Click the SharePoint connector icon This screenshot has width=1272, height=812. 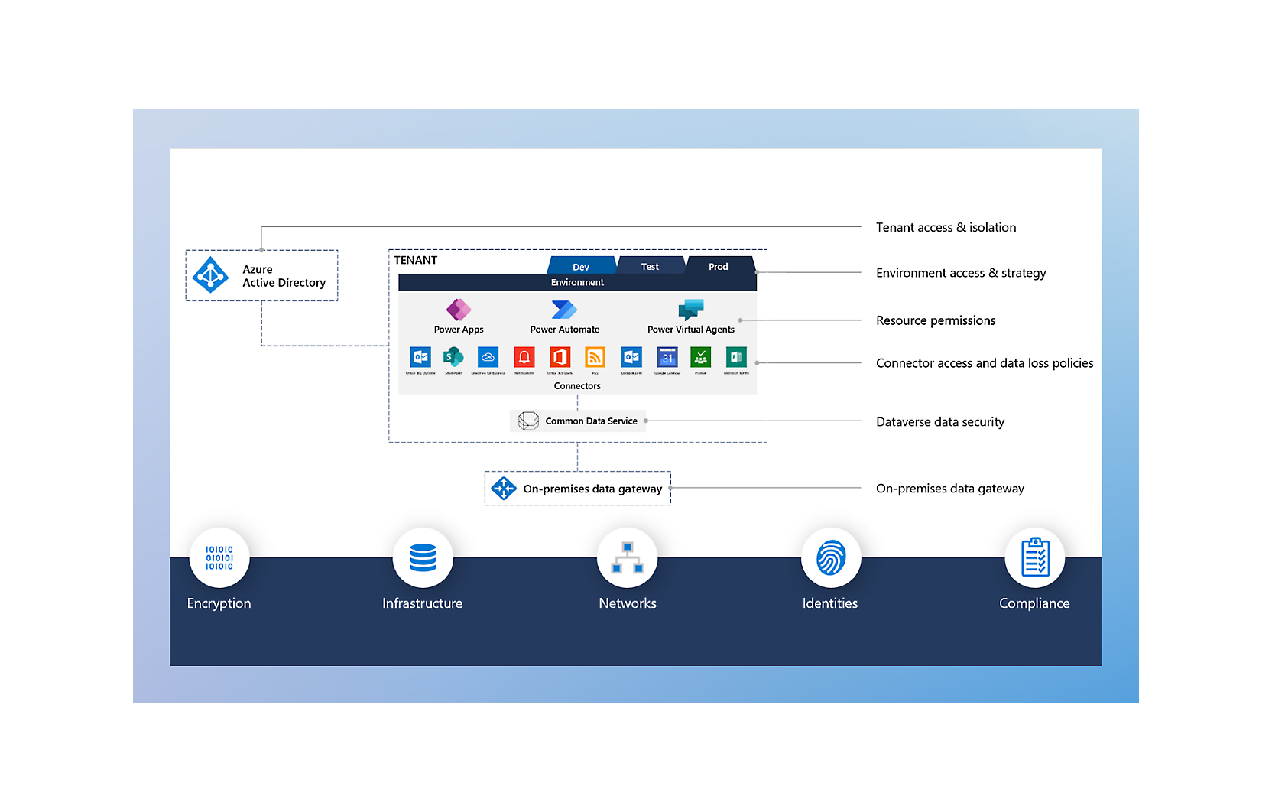pos(453,357)
